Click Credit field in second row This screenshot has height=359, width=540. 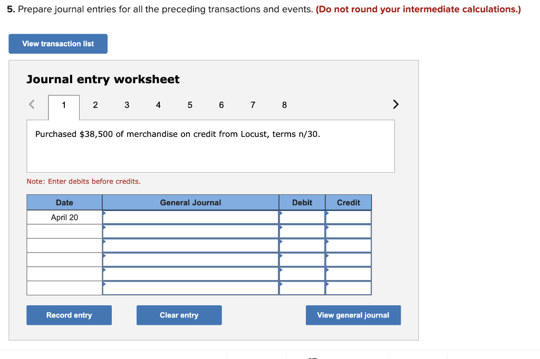[349, 232]
